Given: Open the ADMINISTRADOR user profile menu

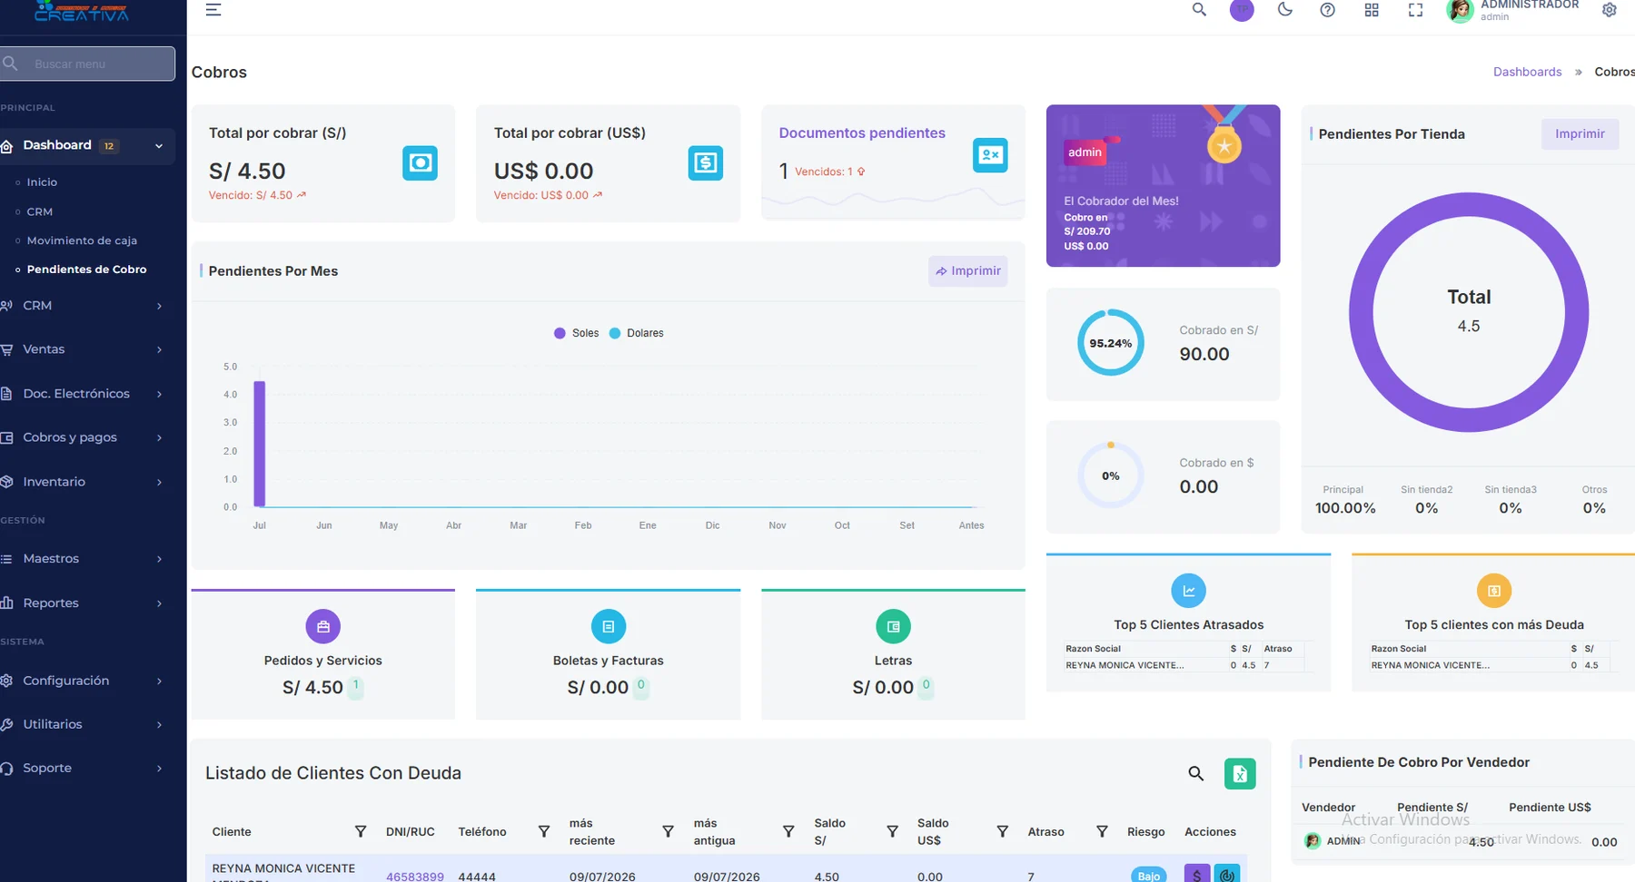Looking at the screenshot, I should click(1512, 10).
